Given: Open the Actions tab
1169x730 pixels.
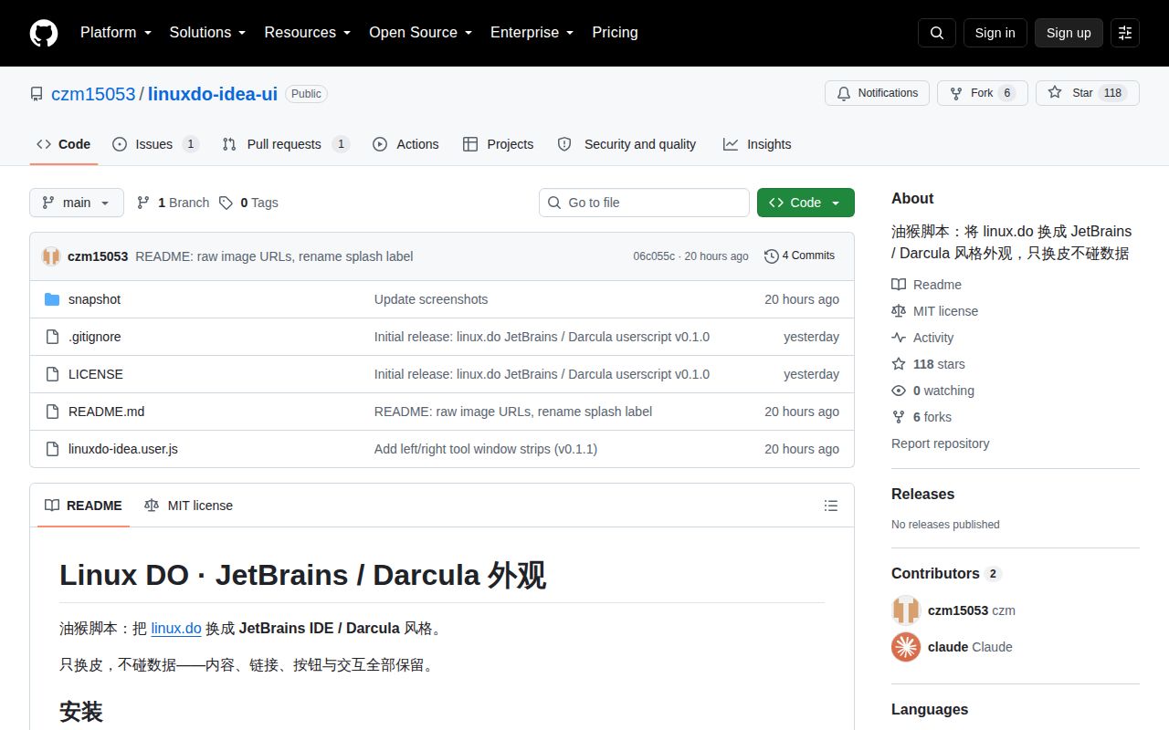Looking at the screenshot, I should point(405,144).
